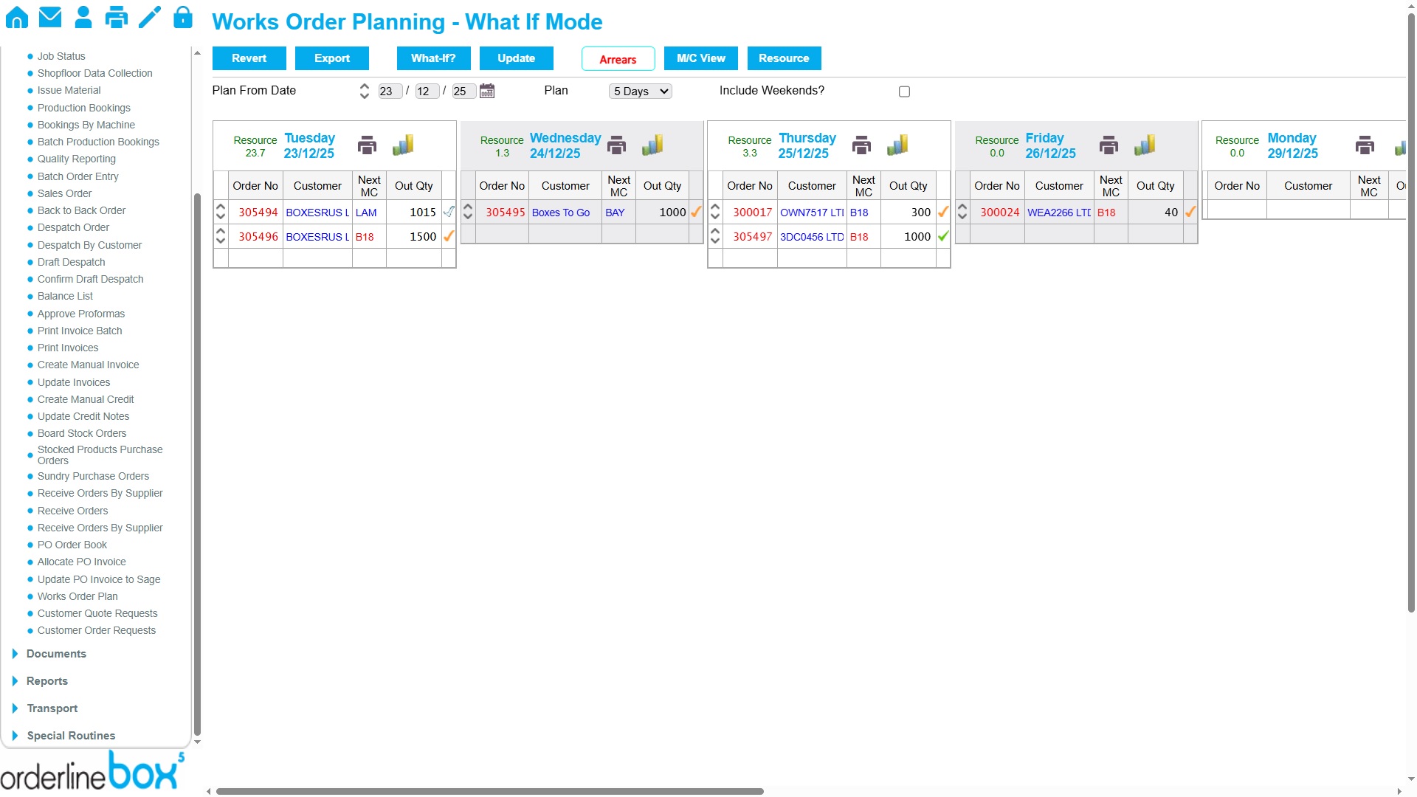
Task: Click the Arrears button
Action: point(618,59)
